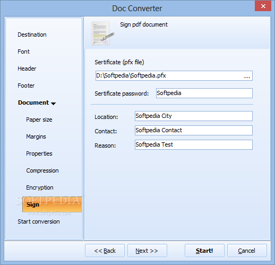
Task: Go to Footer settings
Action: (26, 86)
